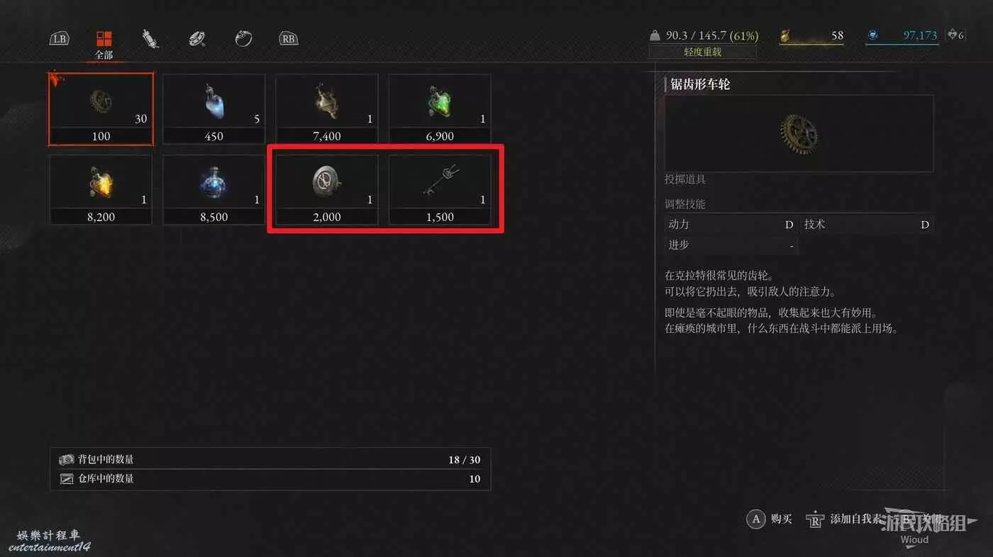Viewport: 993px width, 557px height.
Task: Switch to the consumables bottle tab icon
Action: tap(150, 38)
